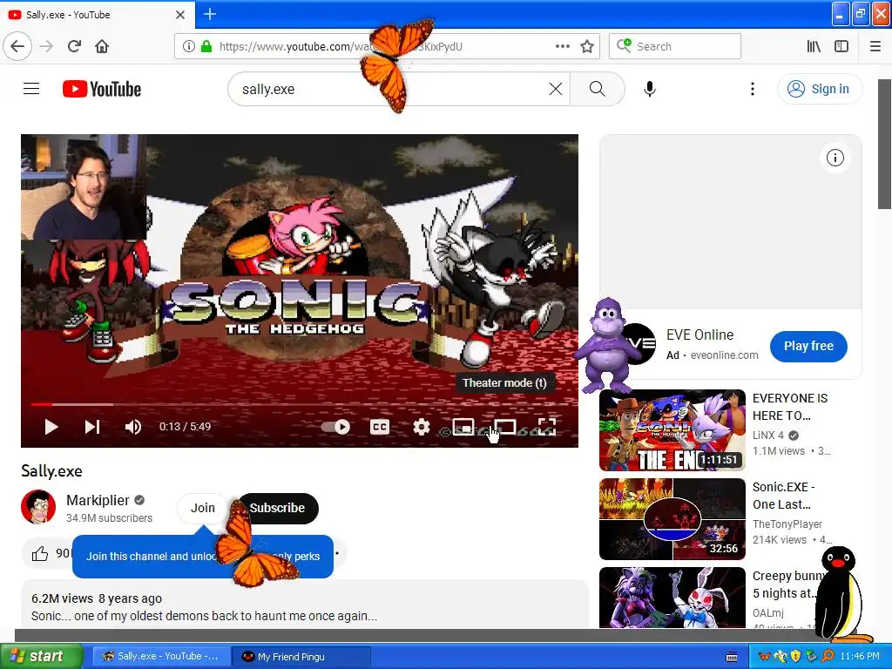Click the 11:46 PM taskbar clock

pyautogui.click(x=860, y=657)
